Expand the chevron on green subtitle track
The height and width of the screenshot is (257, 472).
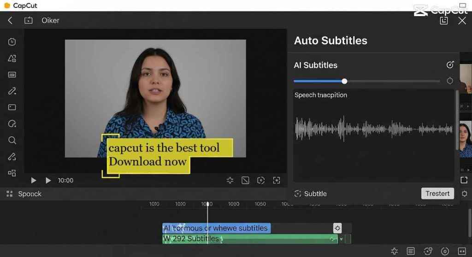click(x=341, y=239)
